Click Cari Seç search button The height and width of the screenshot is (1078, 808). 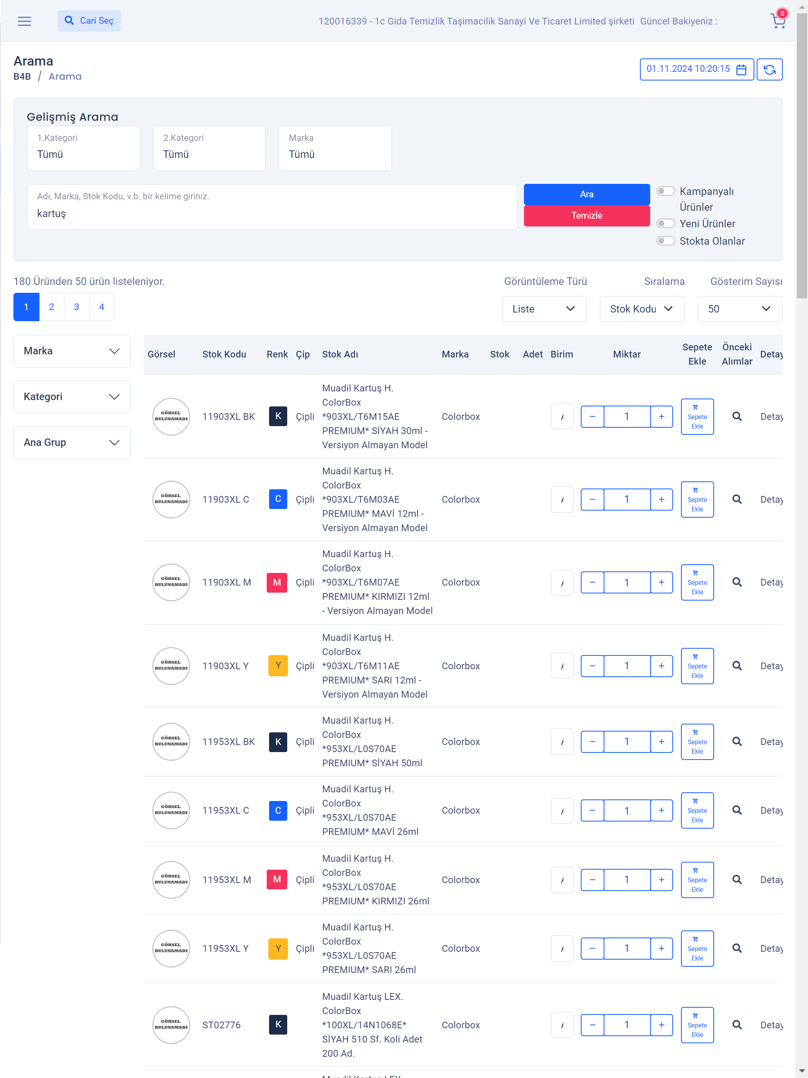89,21
